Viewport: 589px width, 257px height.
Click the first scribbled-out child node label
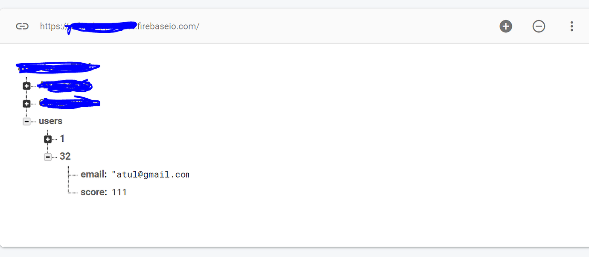(x=65, y=86)
